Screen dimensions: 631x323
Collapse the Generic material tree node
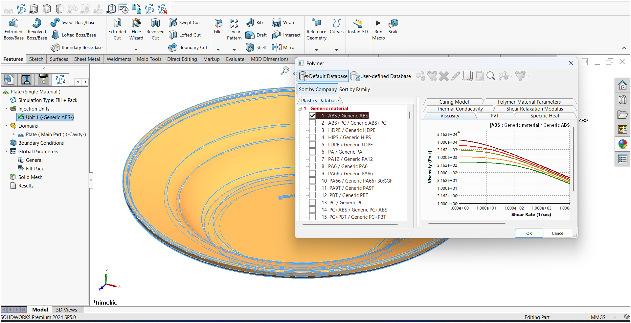pos(300,109)
